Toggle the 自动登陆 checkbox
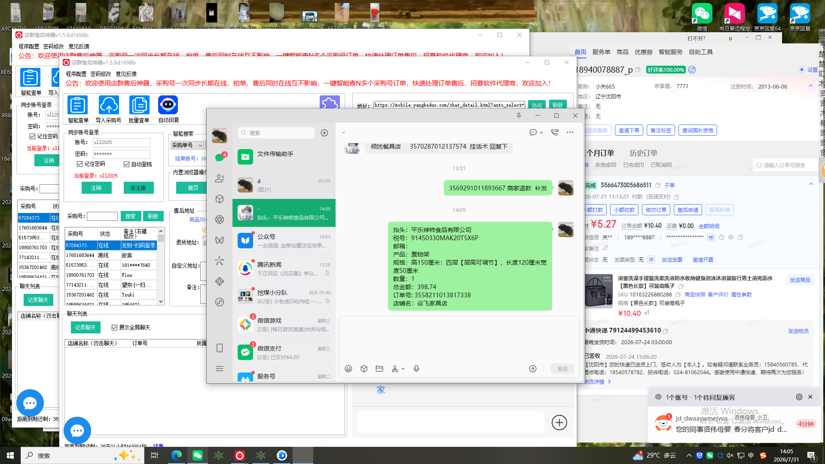Viewport: 825px width, 464px height. (x=127, y=164)
